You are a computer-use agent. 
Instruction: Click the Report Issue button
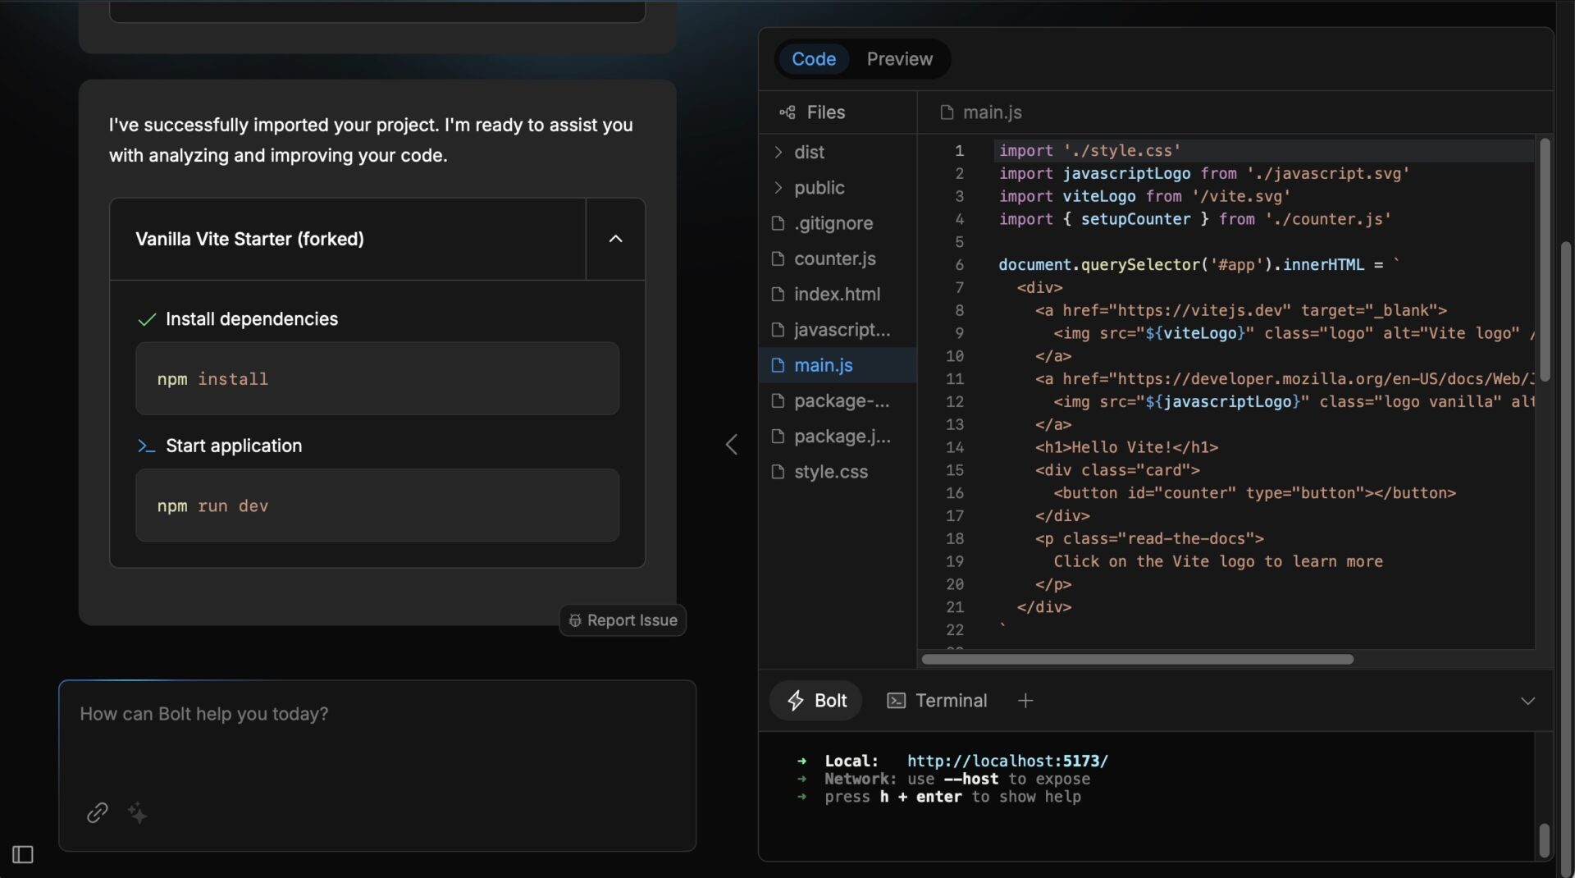click(x=622, y=620)
